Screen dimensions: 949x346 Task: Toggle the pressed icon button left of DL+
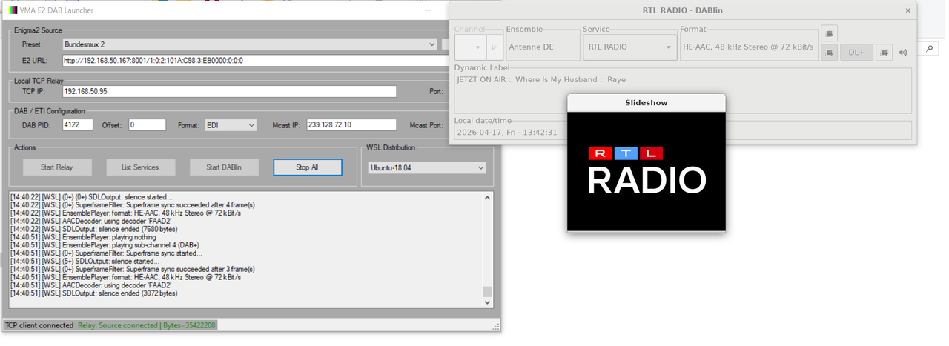830,53
